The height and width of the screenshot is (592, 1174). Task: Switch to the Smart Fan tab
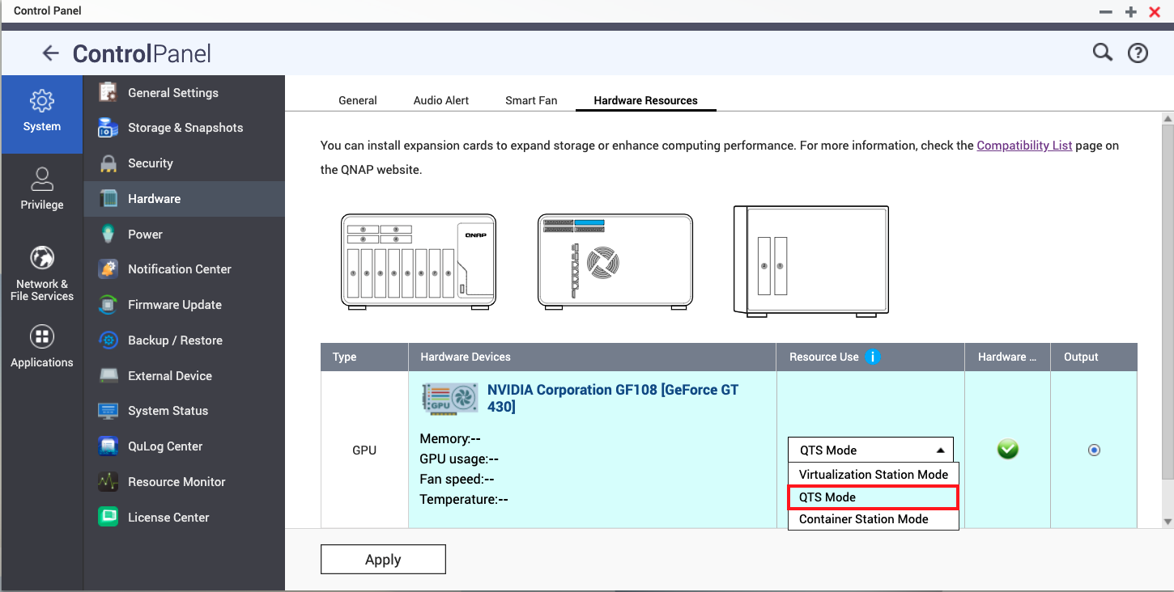[x=531, y=100]
